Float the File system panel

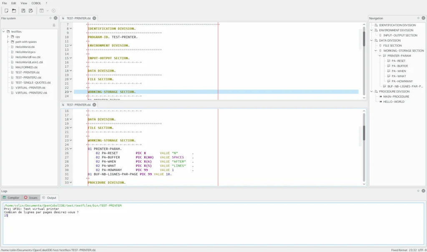point(50,18)
